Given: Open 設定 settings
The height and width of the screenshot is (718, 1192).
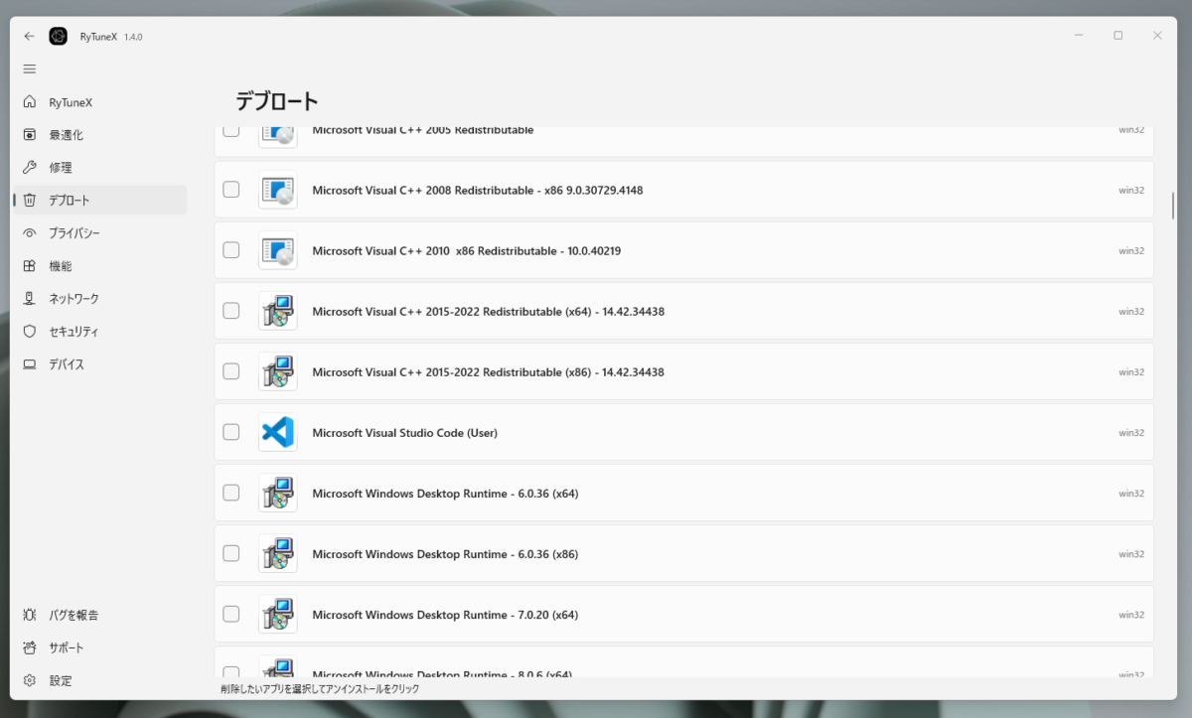Looking at the screenshot, I should (99, 680).
